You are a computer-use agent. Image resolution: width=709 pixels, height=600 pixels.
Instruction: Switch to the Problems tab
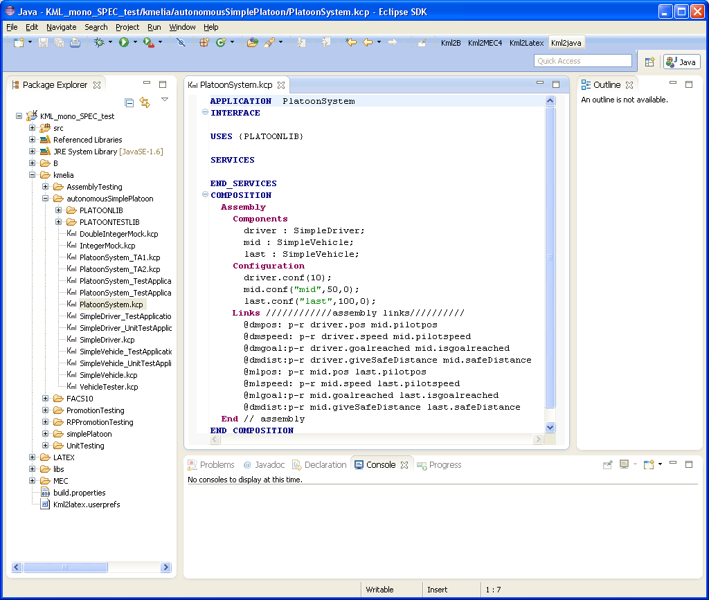point(217,465)
